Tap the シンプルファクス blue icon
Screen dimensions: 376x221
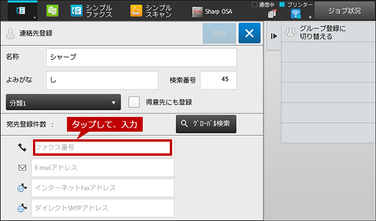pos(76,11)
